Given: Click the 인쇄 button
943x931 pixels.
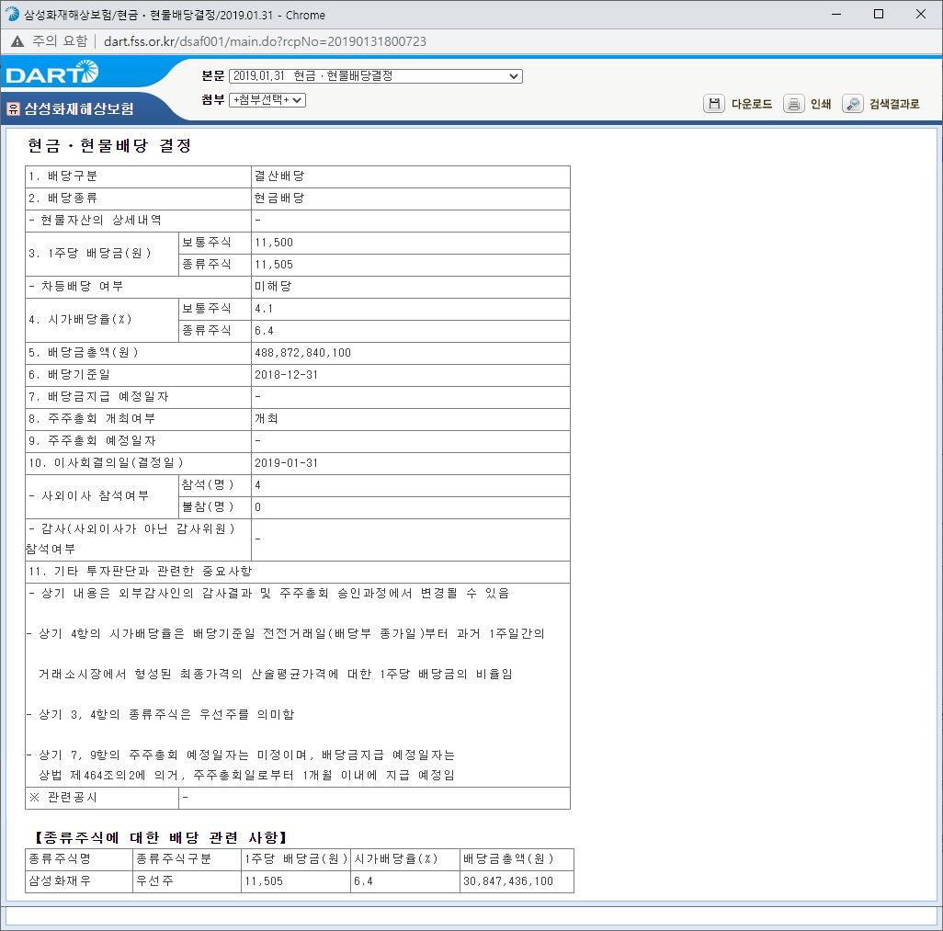Looking at the screenshot, I should click(821, 104).
